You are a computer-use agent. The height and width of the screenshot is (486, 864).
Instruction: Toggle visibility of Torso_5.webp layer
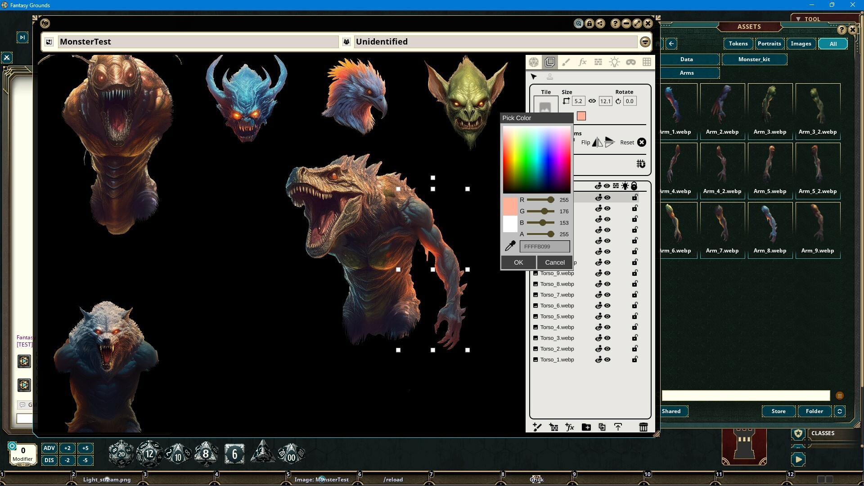pyautogui.click(x=608, y=316)
